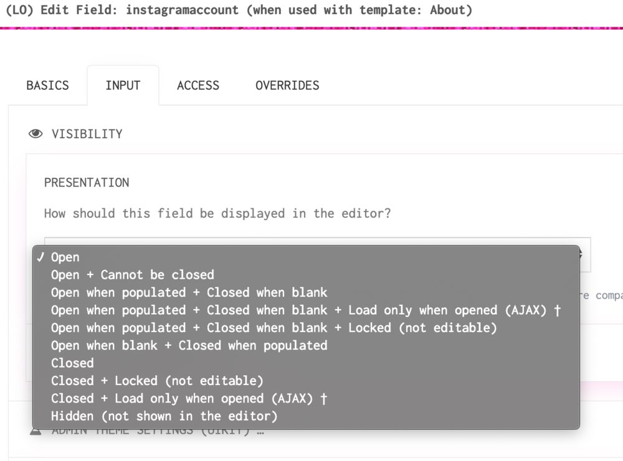
Task: Go to the OVERRIDES tab
Action: pos(287,86)
